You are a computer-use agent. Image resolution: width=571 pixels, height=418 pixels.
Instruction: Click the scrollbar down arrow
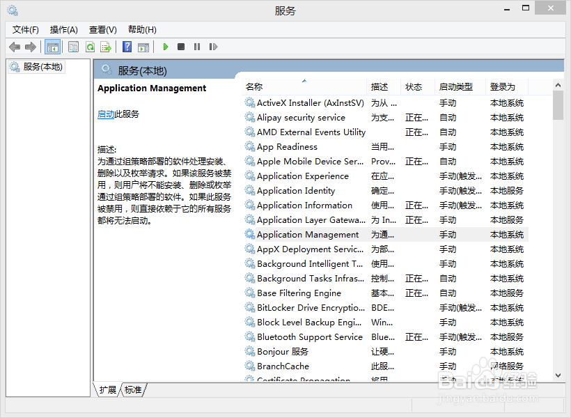pyautogui.click(x=558, y=375)
